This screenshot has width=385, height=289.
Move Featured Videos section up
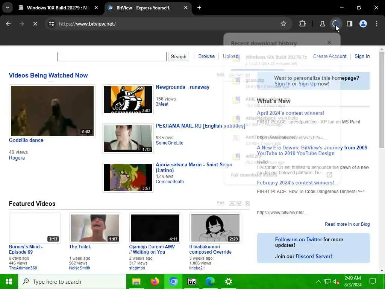point(232,204)
